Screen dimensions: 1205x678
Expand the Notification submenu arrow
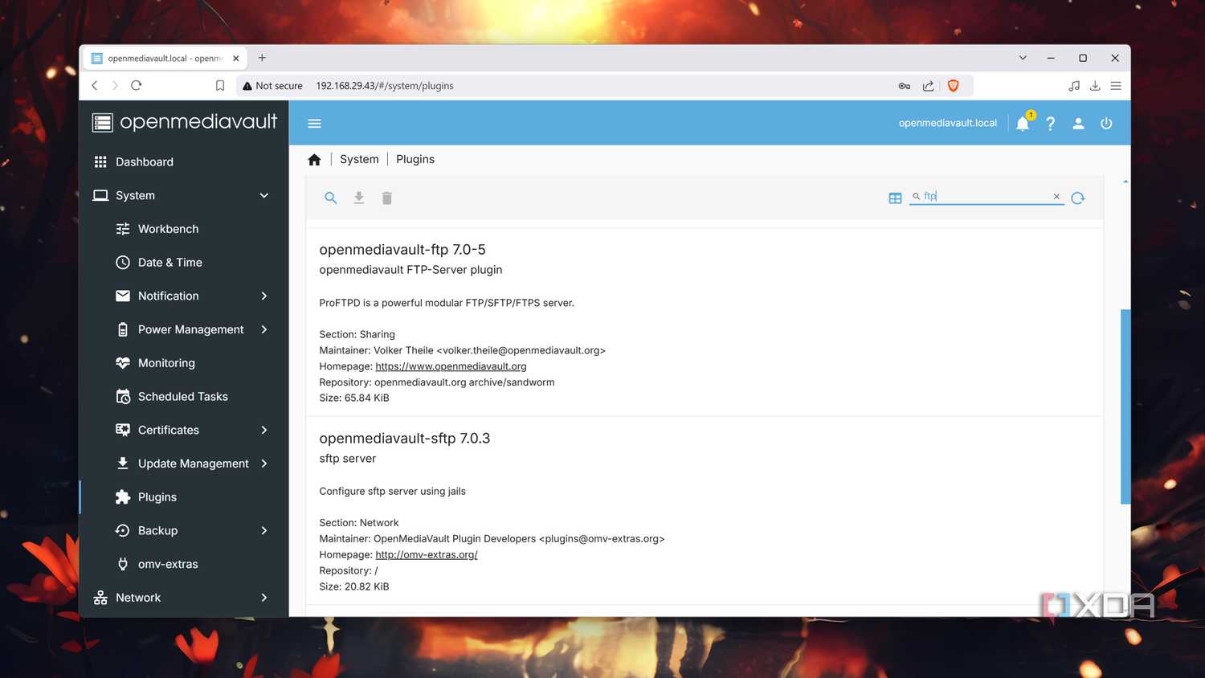point(263,296)
